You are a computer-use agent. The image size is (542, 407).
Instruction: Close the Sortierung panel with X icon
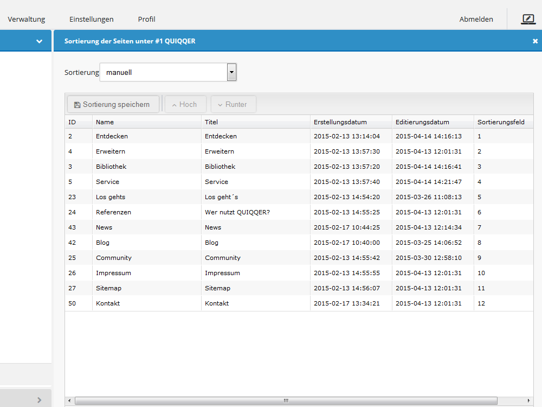tap(535, 41)
